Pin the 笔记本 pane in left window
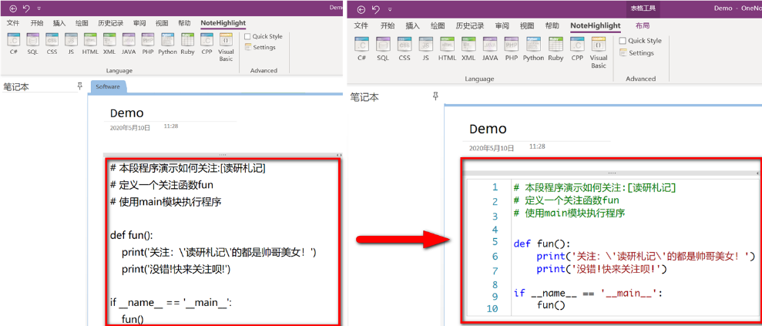 (x=79, y=86)
